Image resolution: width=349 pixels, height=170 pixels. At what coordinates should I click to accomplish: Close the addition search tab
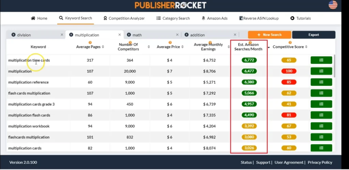click(235, 35)
